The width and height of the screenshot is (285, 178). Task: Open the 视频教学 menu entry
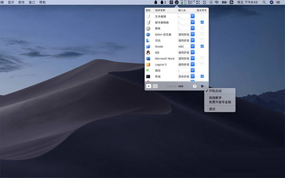pos(215,98)
